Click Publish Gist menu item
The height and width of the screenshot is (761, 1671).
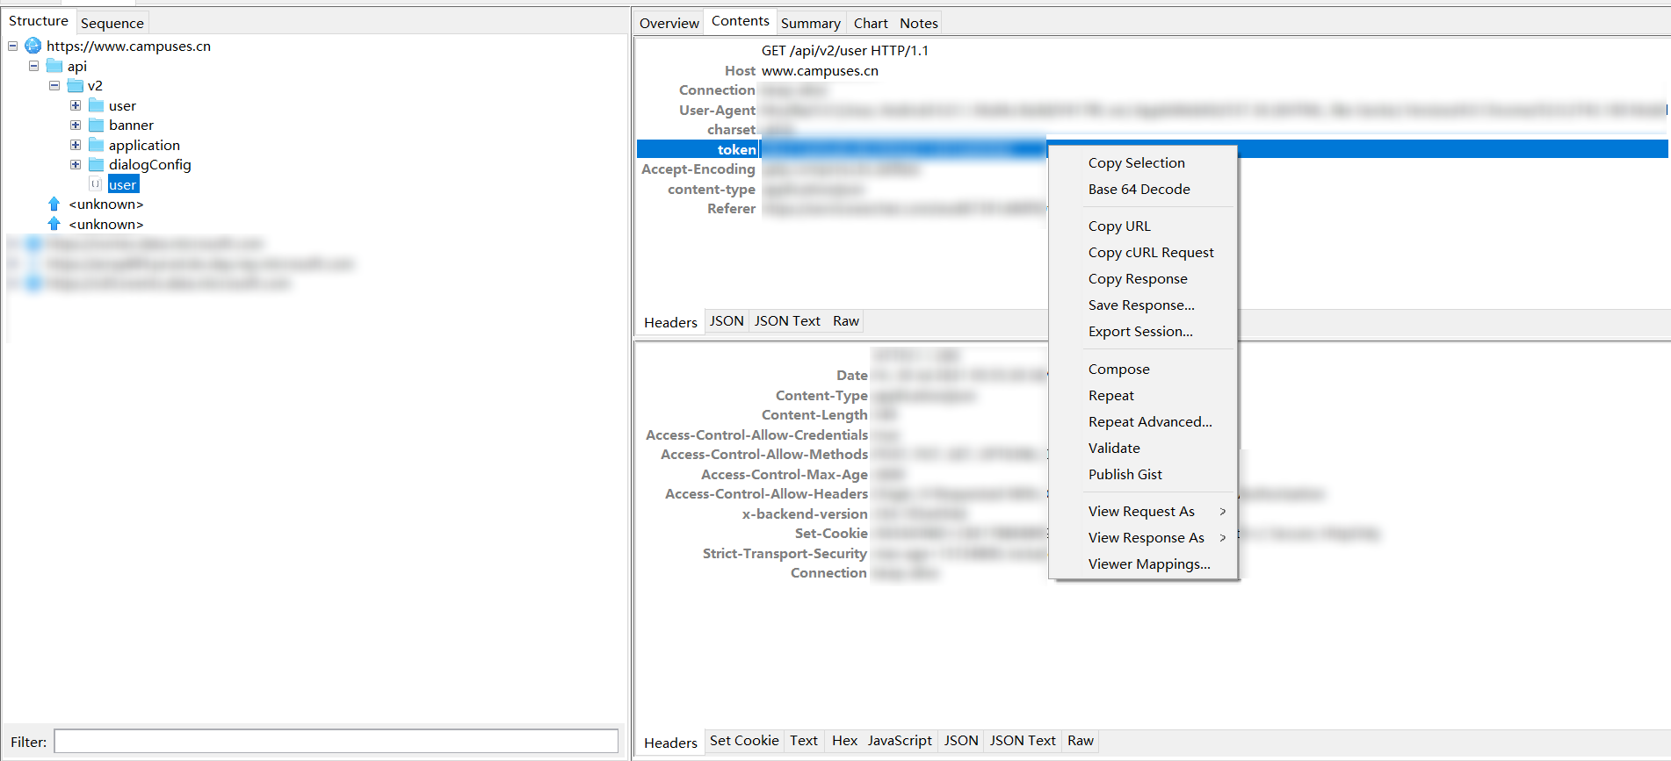pyautogui.click(x=1143, y=474)
